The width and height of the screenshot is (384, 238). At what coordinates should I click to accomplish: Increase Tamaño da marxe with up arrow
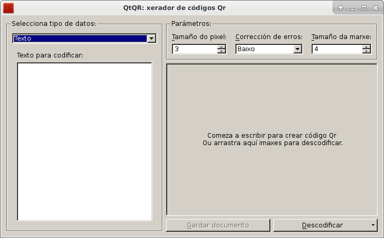[366, 47]
